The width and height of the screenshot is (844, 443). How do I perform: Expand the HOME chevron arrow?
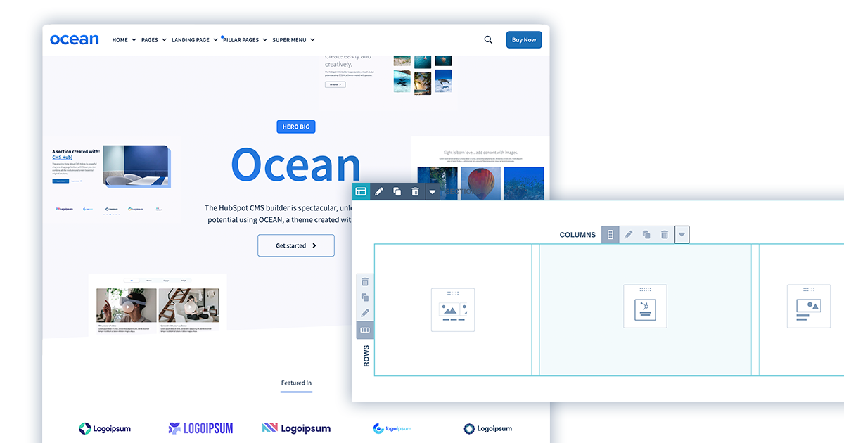(x=134, y=40)
